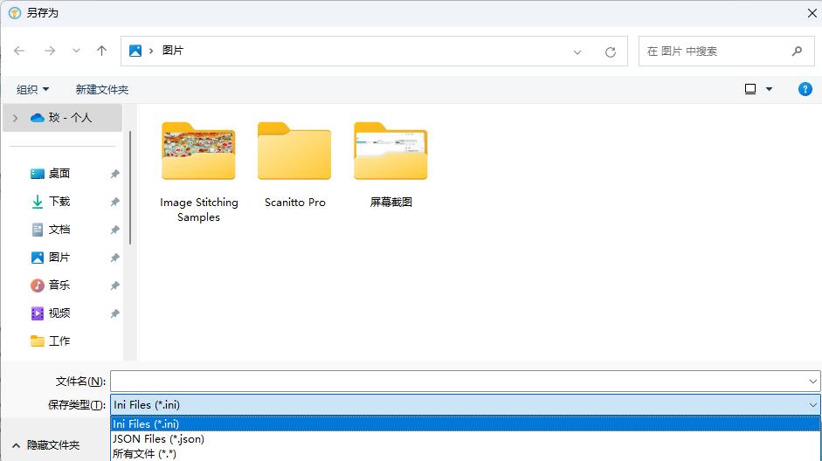Click the back navigation arrow
The image size is (822, 461).
[19, 52]
